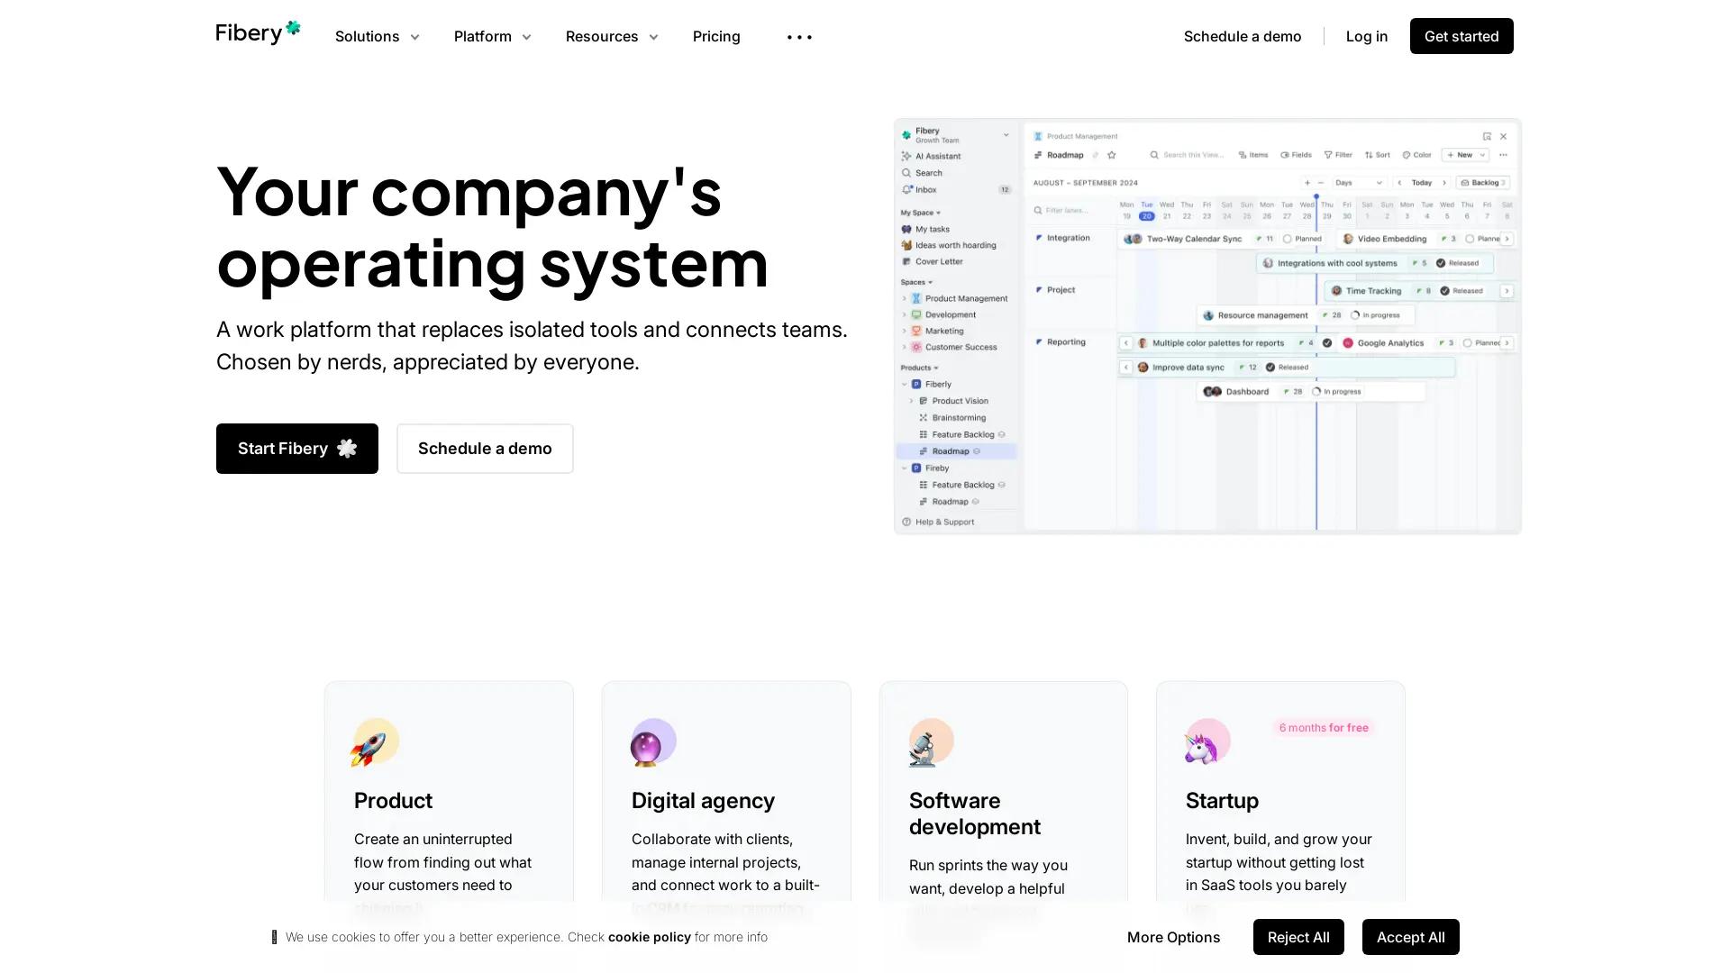Click Log in in the header
This screenshot has width=1730, height=973.
(1366, 37)
